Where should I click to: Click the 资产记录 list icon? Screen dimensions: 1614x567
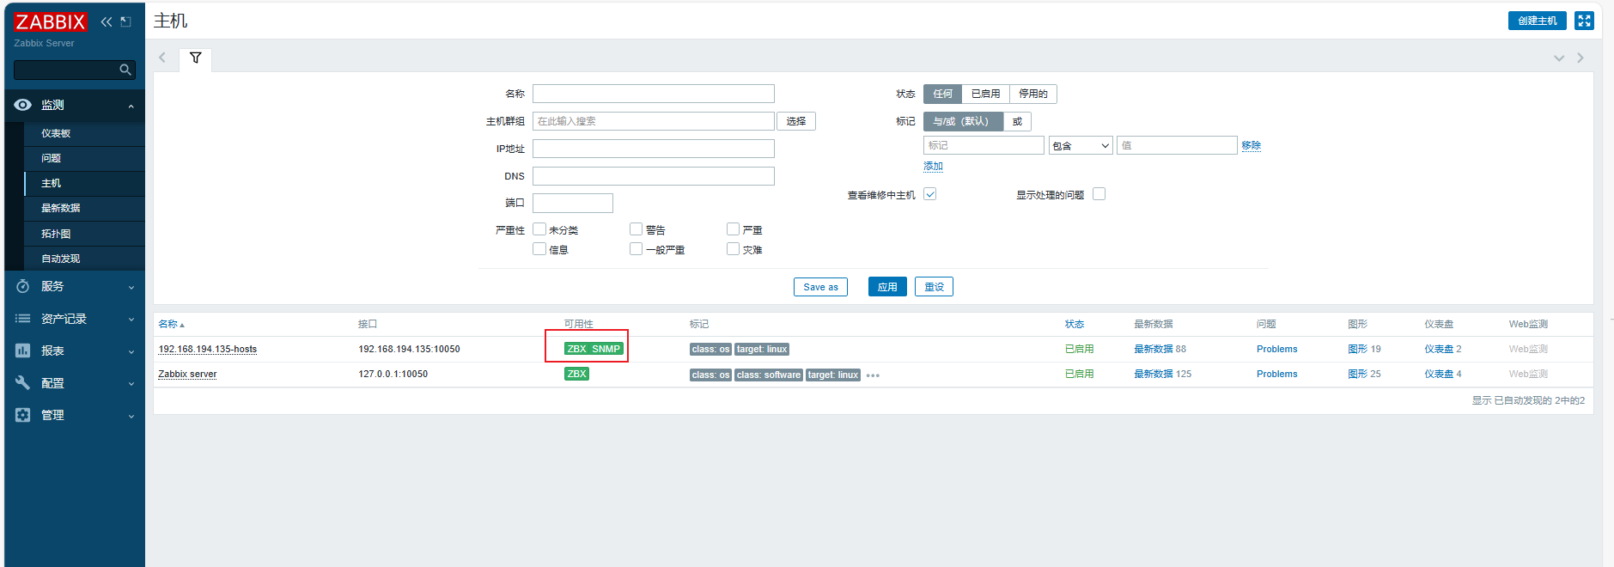pos(23,319)
